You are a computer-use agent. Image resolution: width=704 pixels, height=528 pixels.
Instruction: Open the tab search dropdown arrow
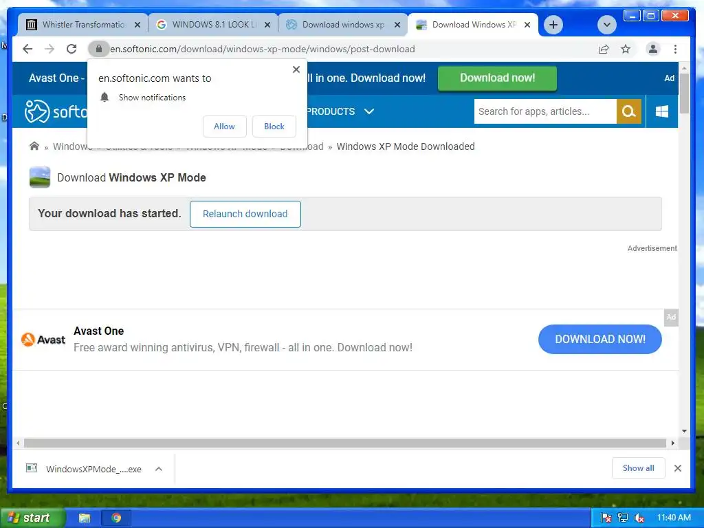click(x=606, y=25)
